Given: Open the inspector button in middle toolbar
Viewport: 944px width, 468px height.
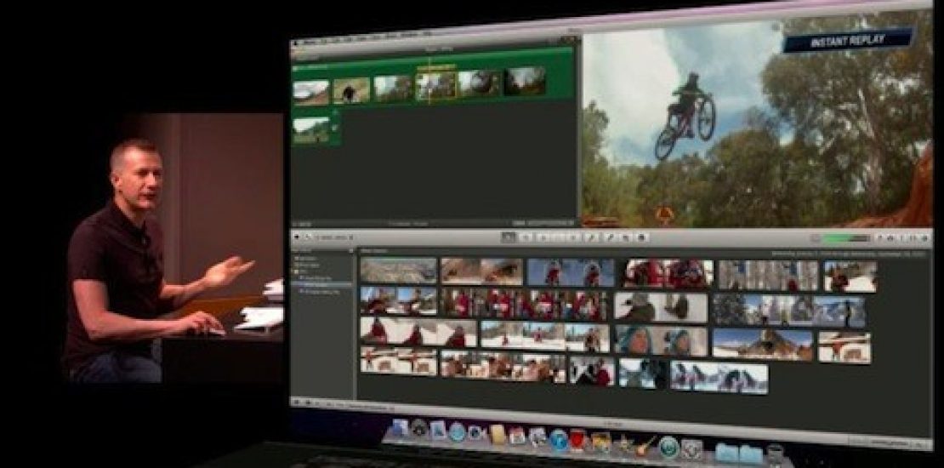Looking at the screenshot, I should point(642,237).
